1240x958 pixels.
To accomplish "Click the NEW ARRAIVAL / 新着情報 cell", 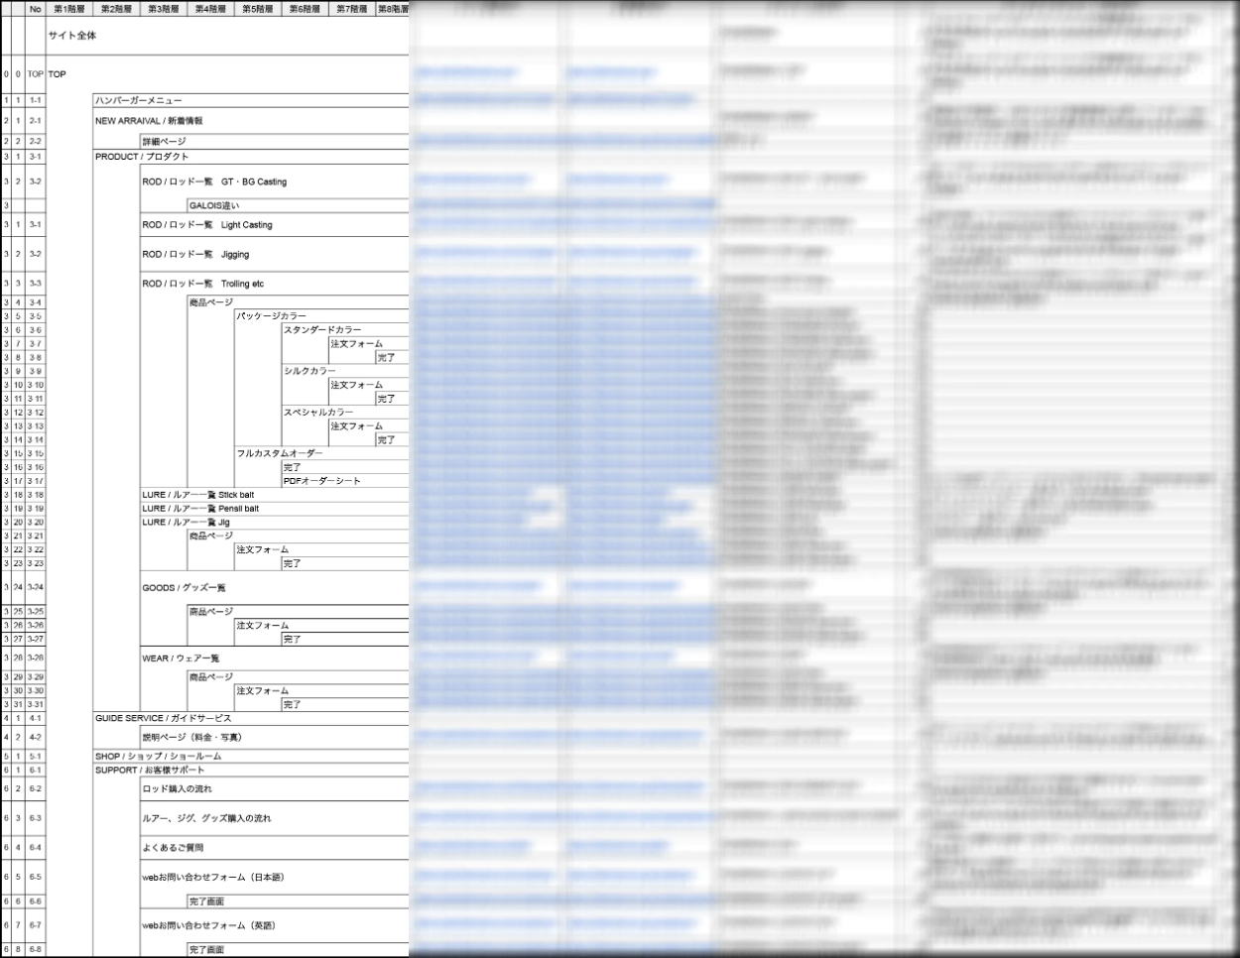I will pyautogui.click(x=251, y=121).
